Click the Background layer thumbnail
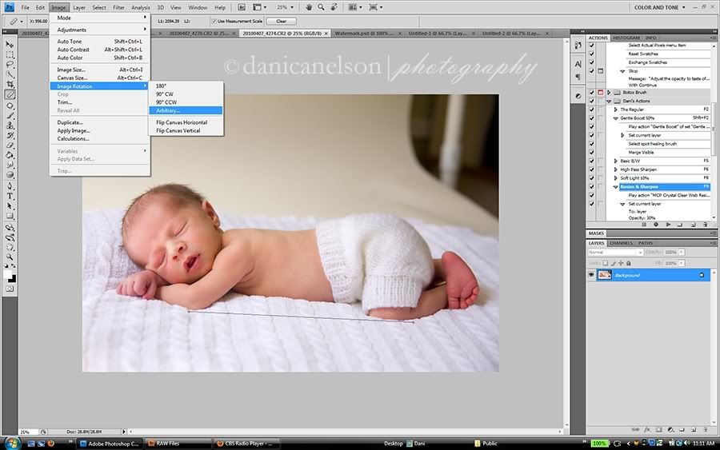Viewport: 720px width, 450px height. [604, 275]
